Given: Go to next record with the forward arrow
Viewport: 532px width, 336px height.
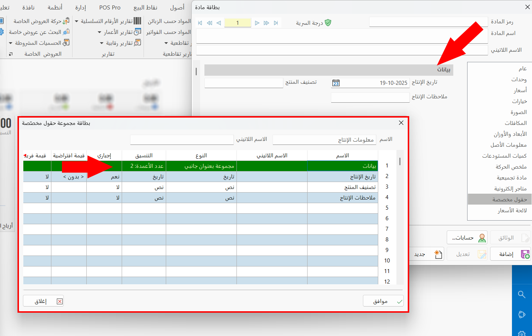Looking at the screenshot, I should 257,23.
